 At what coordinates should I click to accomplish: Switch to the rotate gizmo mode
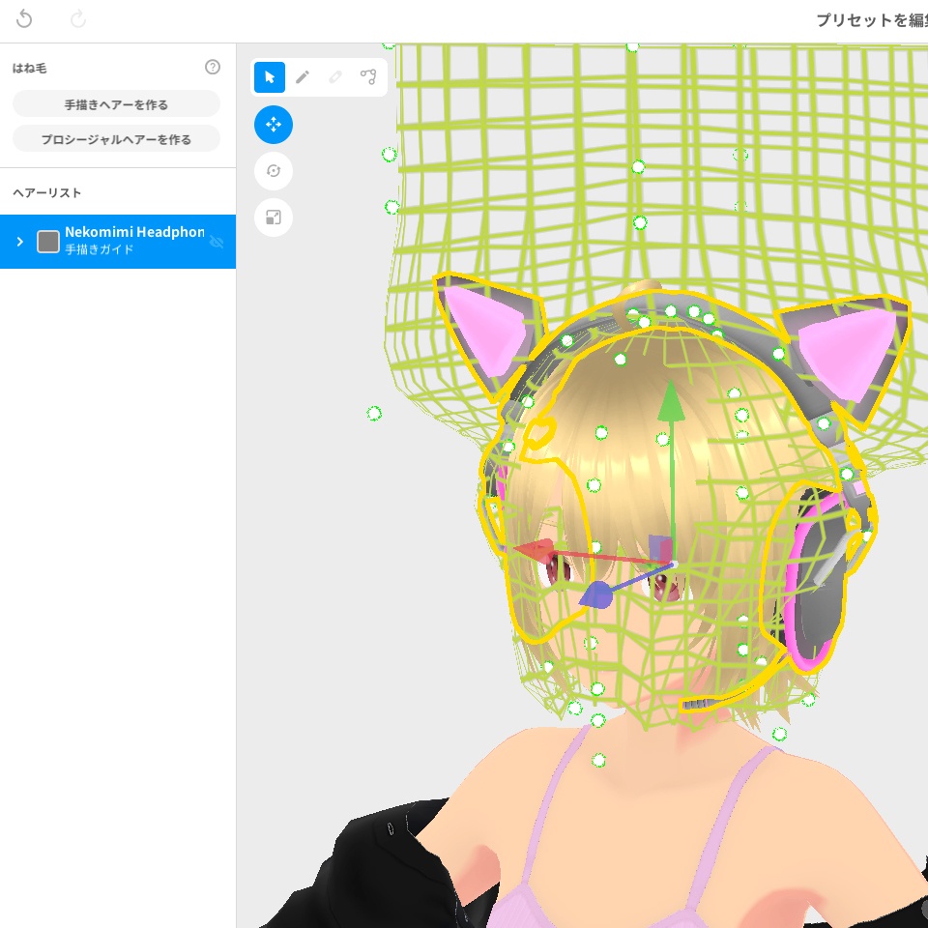pyautogui.click(x=274, y=171)
